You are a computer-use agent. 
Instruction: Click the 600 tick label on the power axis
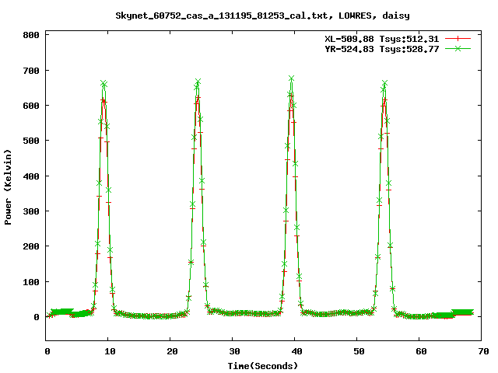pyautogui.click(x=31, y=106)
